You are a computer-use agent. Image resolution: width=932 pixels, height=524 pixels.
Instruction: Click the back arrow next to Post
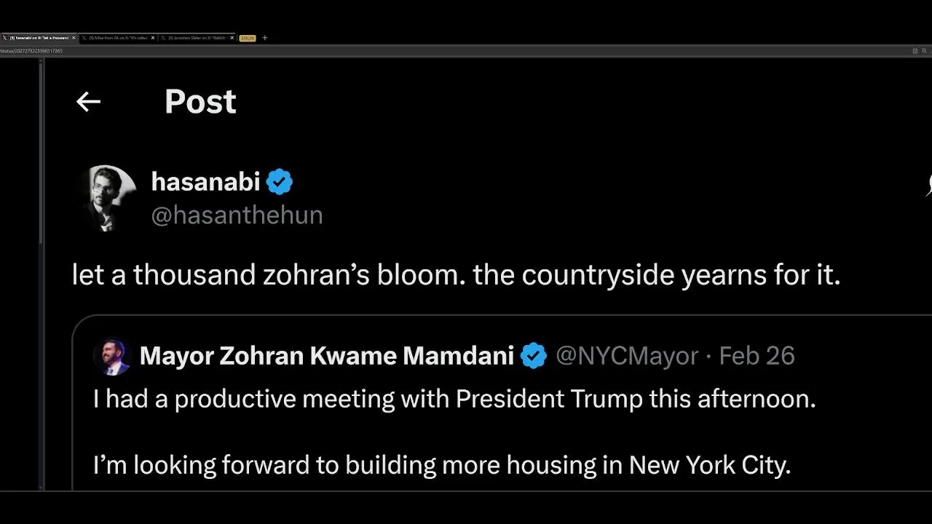pos(88,102)
